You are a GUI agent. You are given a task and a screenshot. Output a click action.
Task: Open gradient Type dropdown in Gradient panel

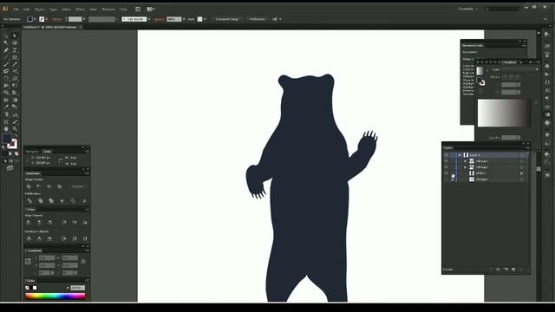[x=519, y=69]
